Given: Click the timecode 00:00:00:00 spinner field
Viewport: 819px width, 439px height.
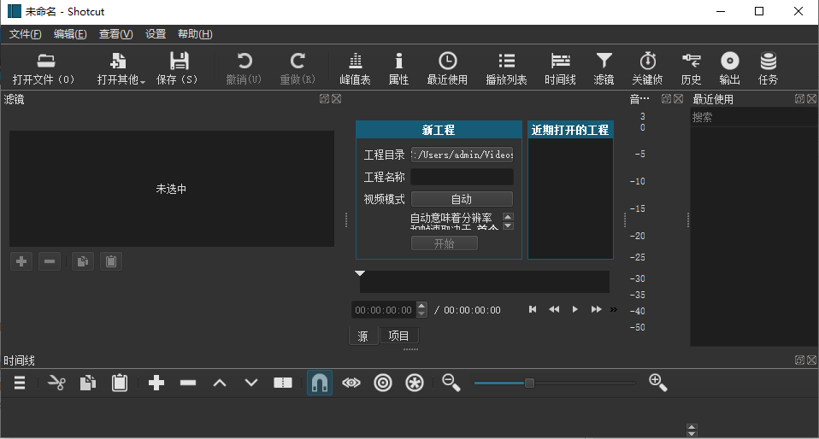Looking at the screenshot, I should (x=384, y=310).
